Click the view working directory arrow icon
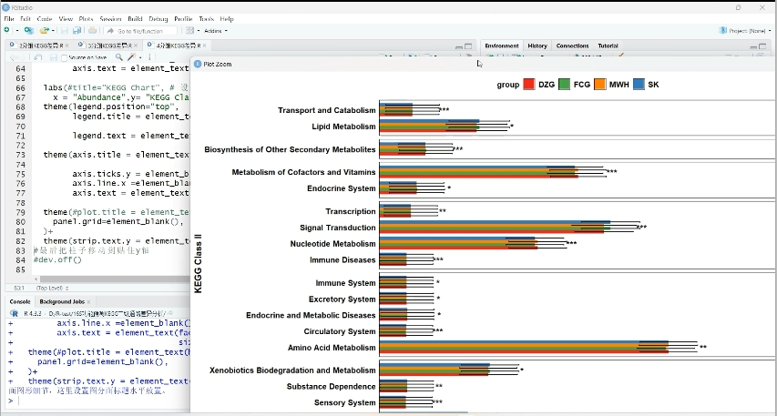The width and height of the screenshot is (777, 416). coord(170,313)
